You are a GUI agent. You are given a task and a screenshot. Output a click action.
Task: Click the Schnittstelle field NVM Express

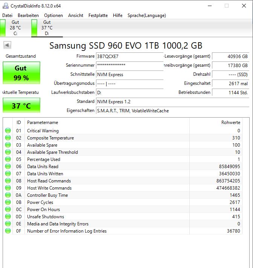pyautogui.click(x=130, y=75)
